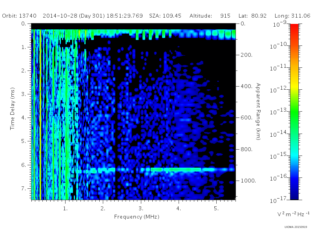Click the Apparent Range (km) axis label
314x235 pixels.
pyautogui.click(x=258, y=112)
